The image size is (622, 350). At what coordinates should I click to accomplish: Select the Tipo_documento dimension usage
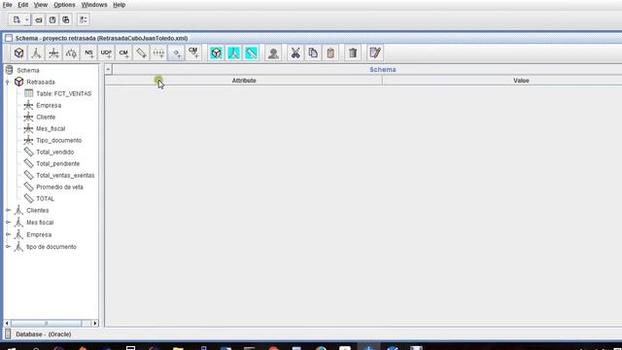tap(58, 140)
